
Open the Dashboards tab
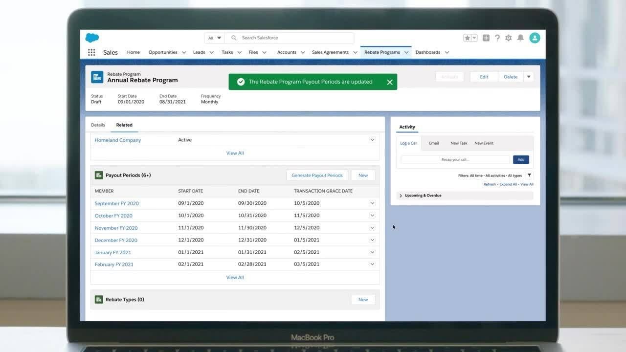click(428, 52)
